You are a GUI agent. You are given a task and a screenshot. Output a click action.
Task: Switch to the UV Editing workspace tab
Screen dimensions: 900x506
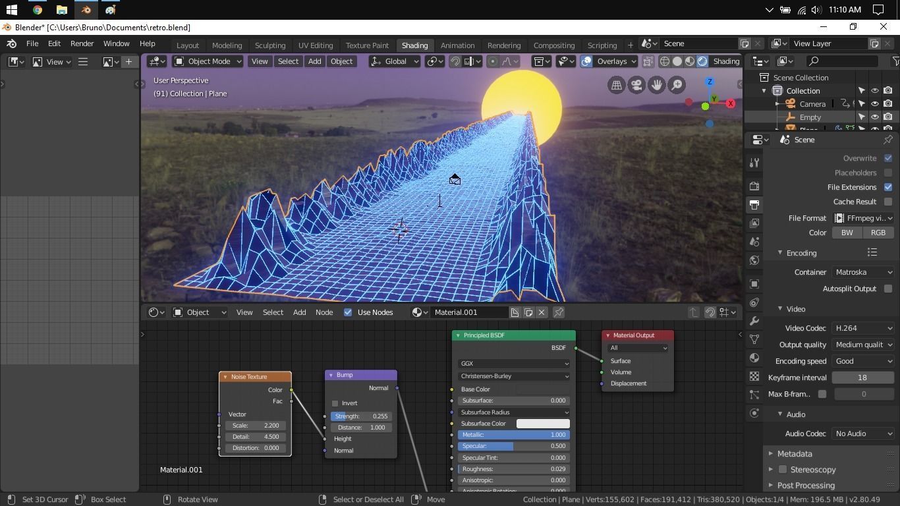point(316,45)
